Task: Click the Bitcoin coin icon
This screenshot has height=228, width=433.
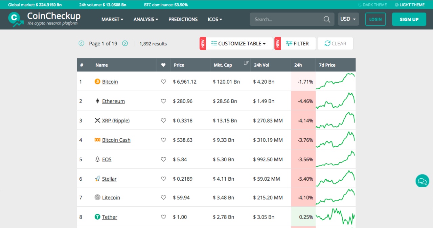Action: click(x=97, y=82)
